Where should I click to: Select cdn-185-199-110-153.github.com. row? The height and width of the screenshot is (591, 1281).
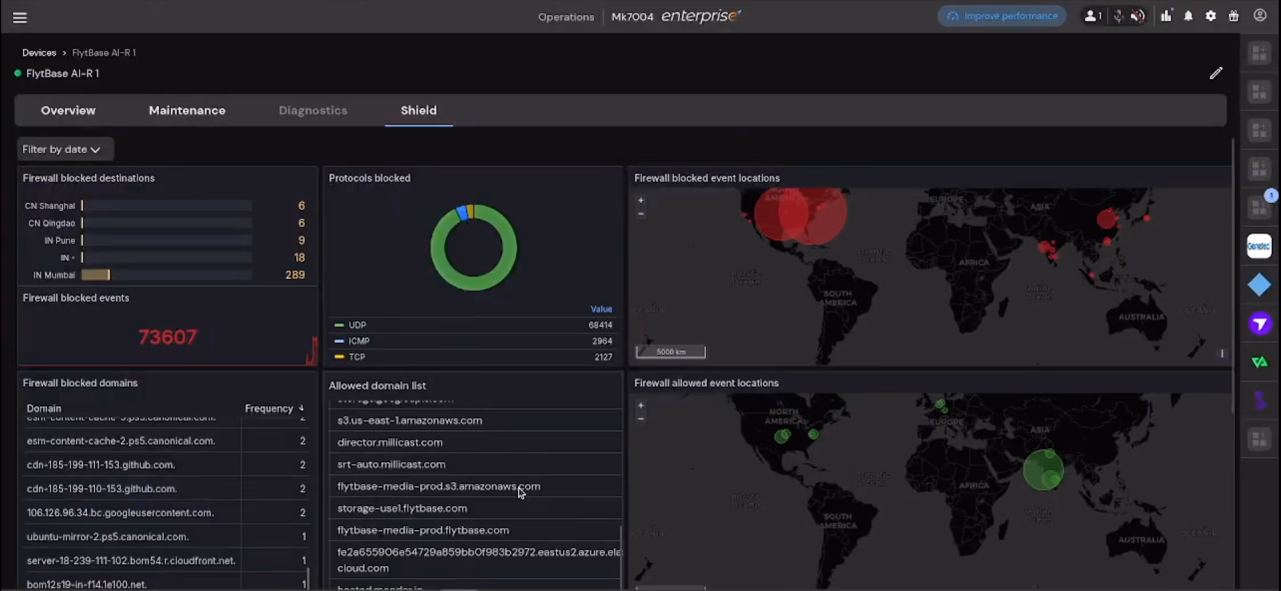pyautogui.click(x=167, y=489)
